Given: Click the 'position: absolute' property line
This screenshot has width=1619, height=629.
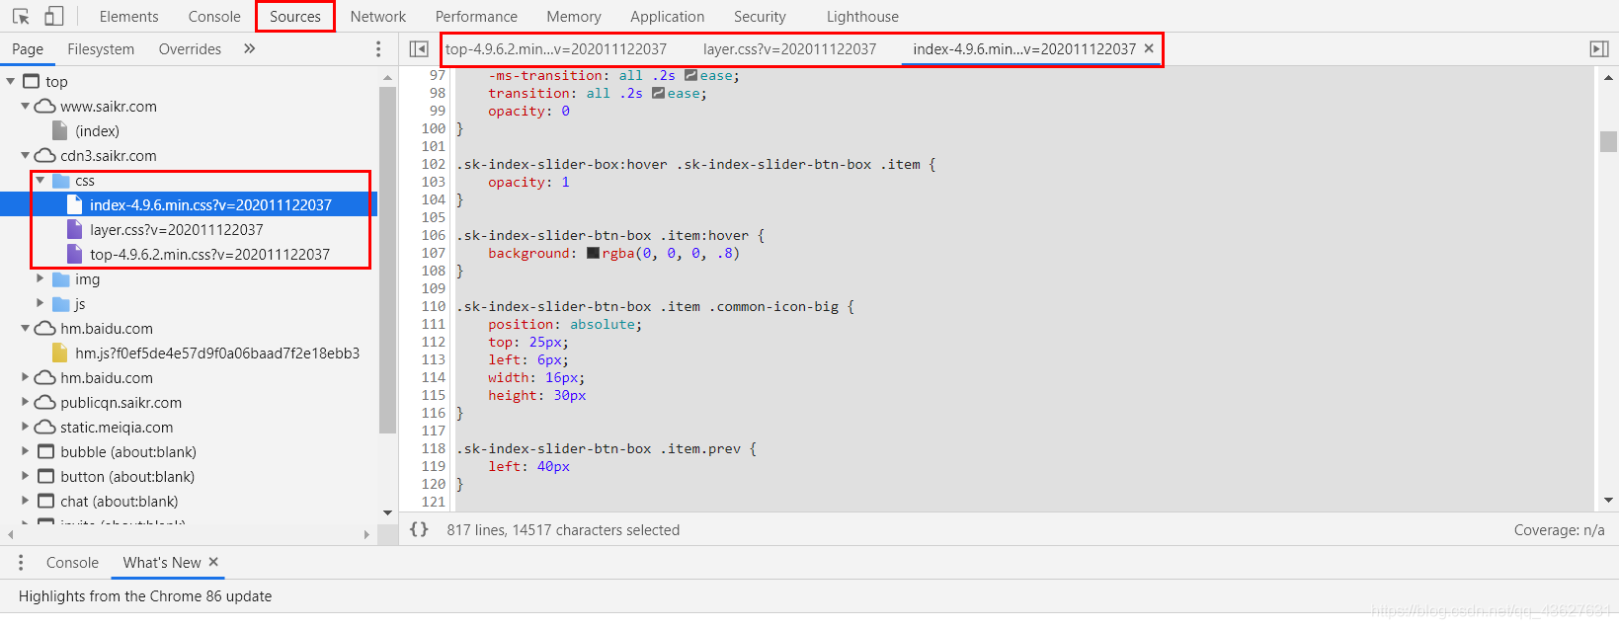Looking at the screenshot, I should coord(565,324).
